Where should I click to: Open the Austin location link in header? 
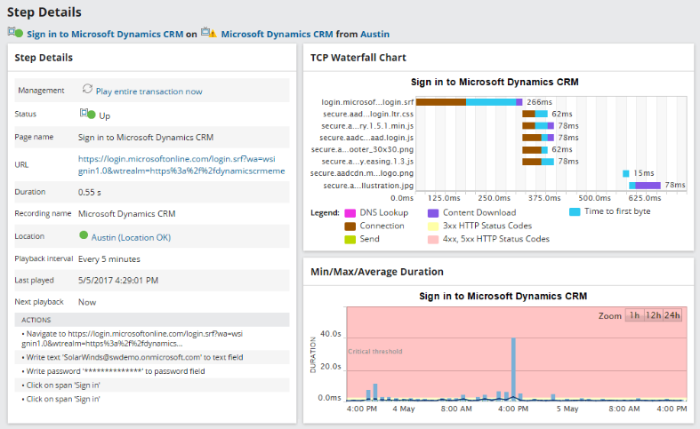(374, 34)
